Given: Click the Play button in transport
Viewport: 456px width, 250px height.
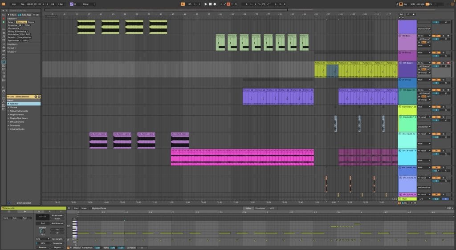Looking at the screenshot, I should [x=206, y=4].
